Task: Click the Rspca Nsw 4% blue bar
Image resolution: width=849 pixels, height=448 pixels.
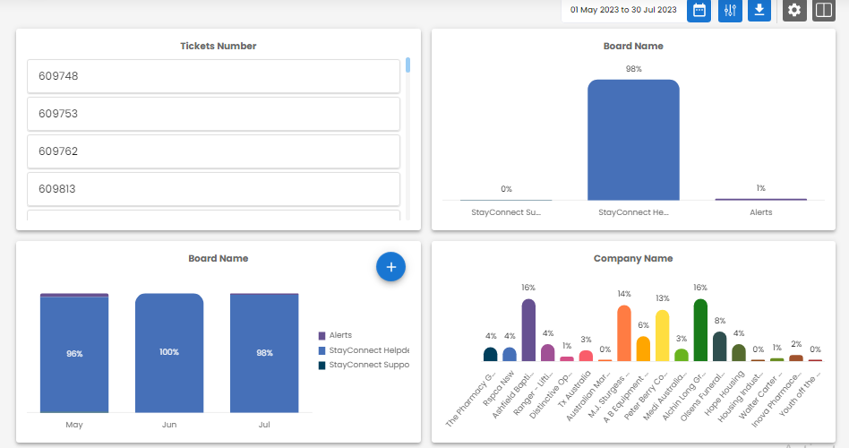Action: [510, 354]
